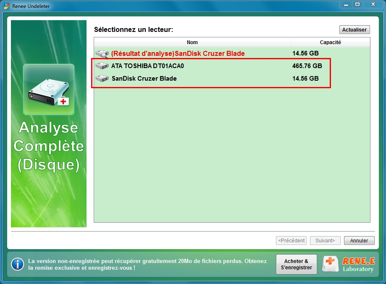Click the drive icon next to ATA TOSHIBA DT01ACA0
Screen dimensions: 386x284
(102, 66)
